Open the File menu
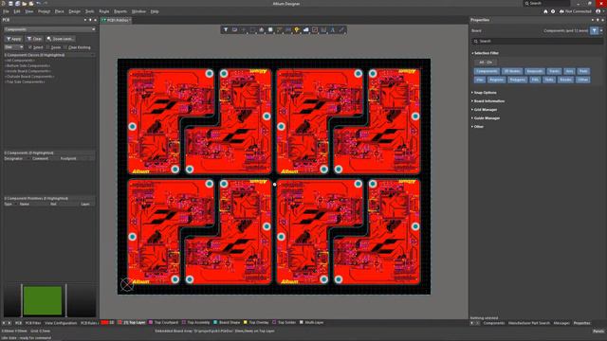607x341 pixels. [6, 11]
